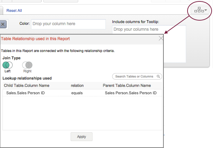Screen dimensions: 213x148
Task: Click the relation column header
Action: [x=77, y=86]
